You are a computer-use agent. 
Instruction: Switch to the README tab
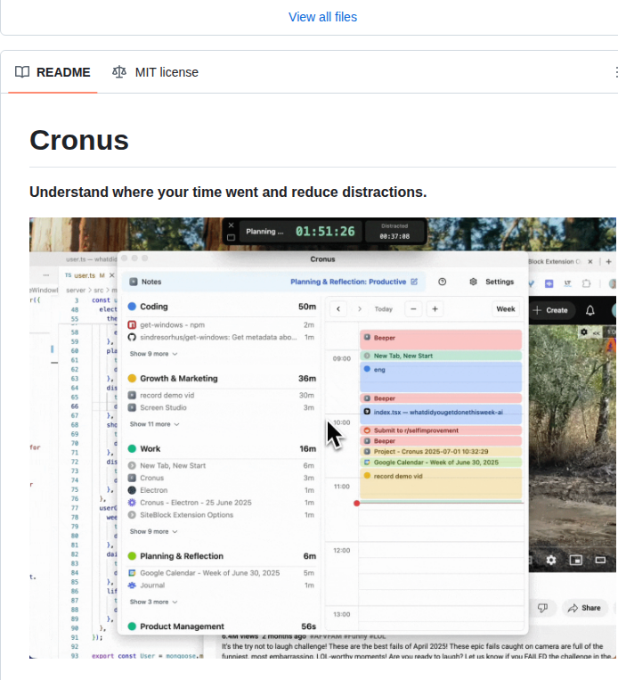click(x=53, y=72)
